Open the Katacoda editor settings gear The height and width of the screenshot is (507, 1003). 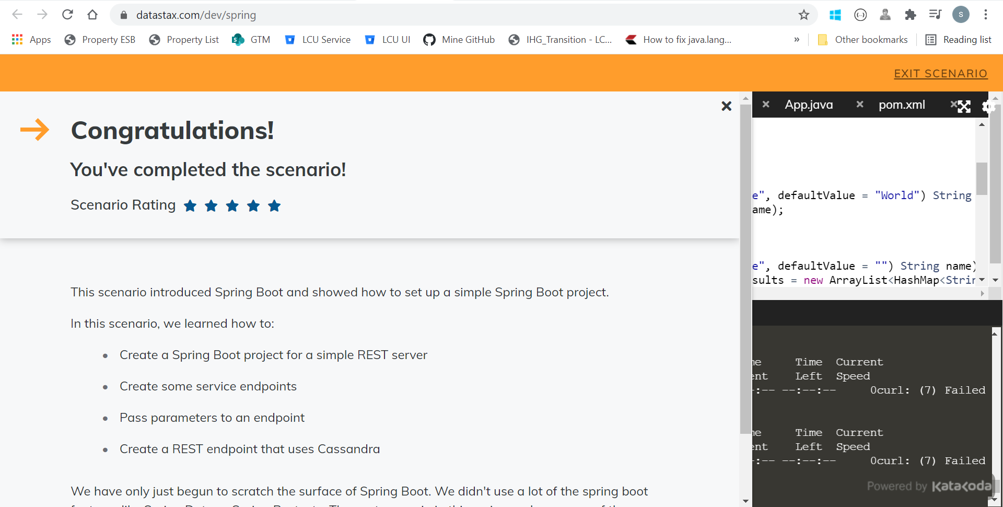[988, 106]
